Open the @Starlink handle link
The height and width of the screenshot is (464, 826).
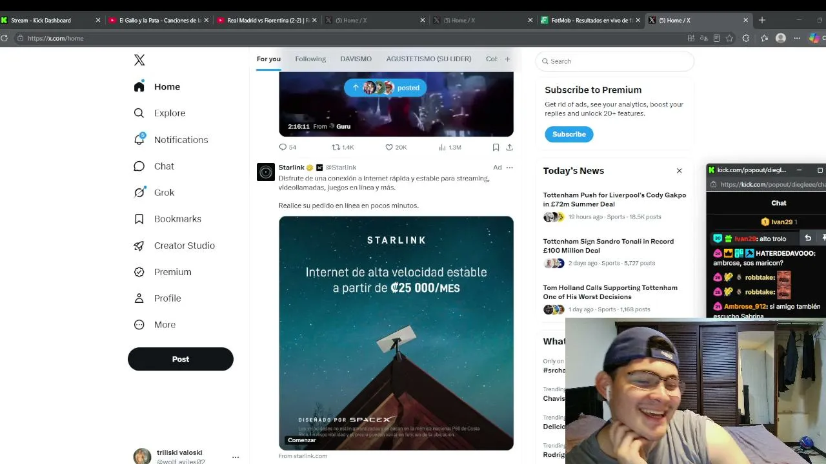click(341, 168)
